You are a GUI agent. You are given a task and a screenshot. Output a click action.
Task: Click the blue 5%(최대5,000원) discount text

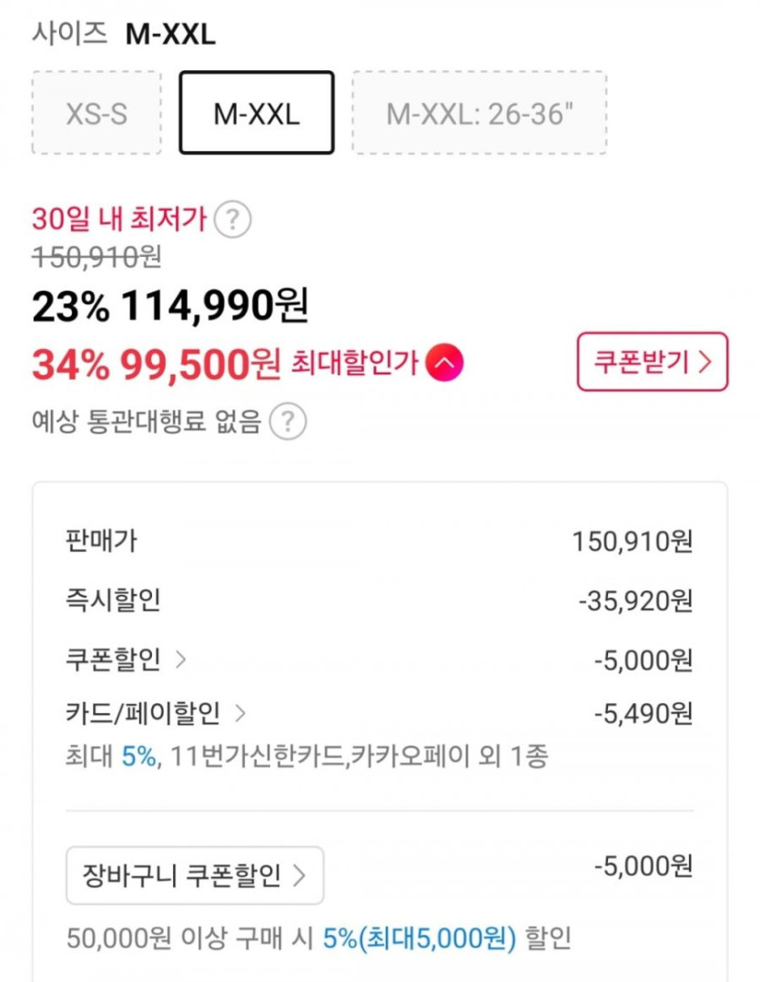click(419, 937)
